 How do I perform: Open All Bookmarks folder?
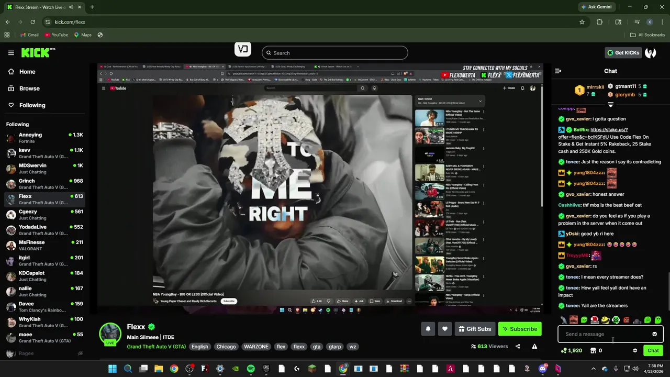(x=647, y=35)
